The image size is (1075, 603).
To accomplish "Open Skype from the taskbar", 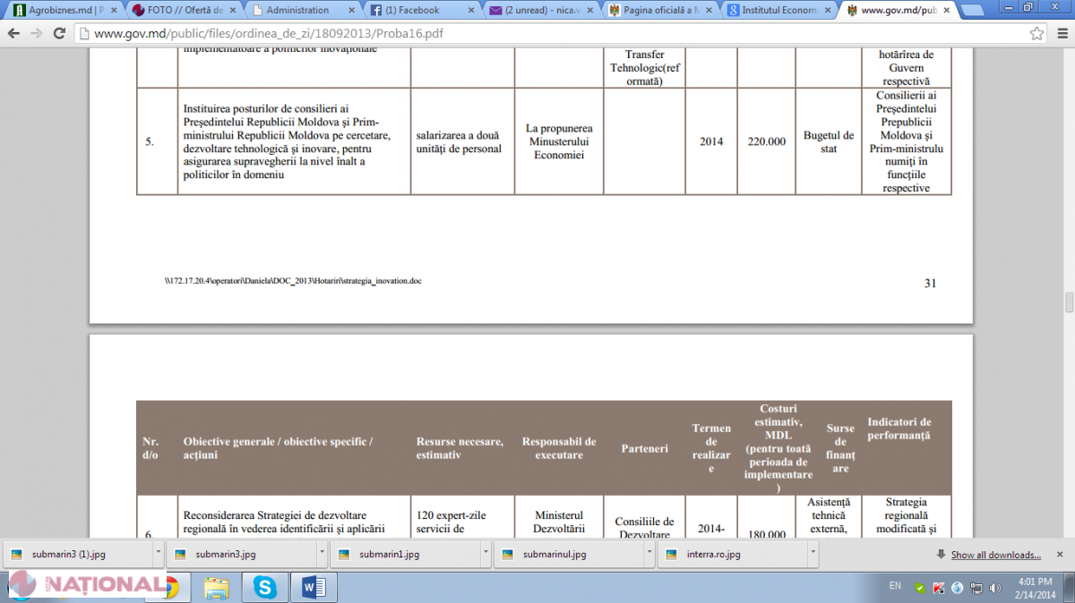I will [264, 587].
